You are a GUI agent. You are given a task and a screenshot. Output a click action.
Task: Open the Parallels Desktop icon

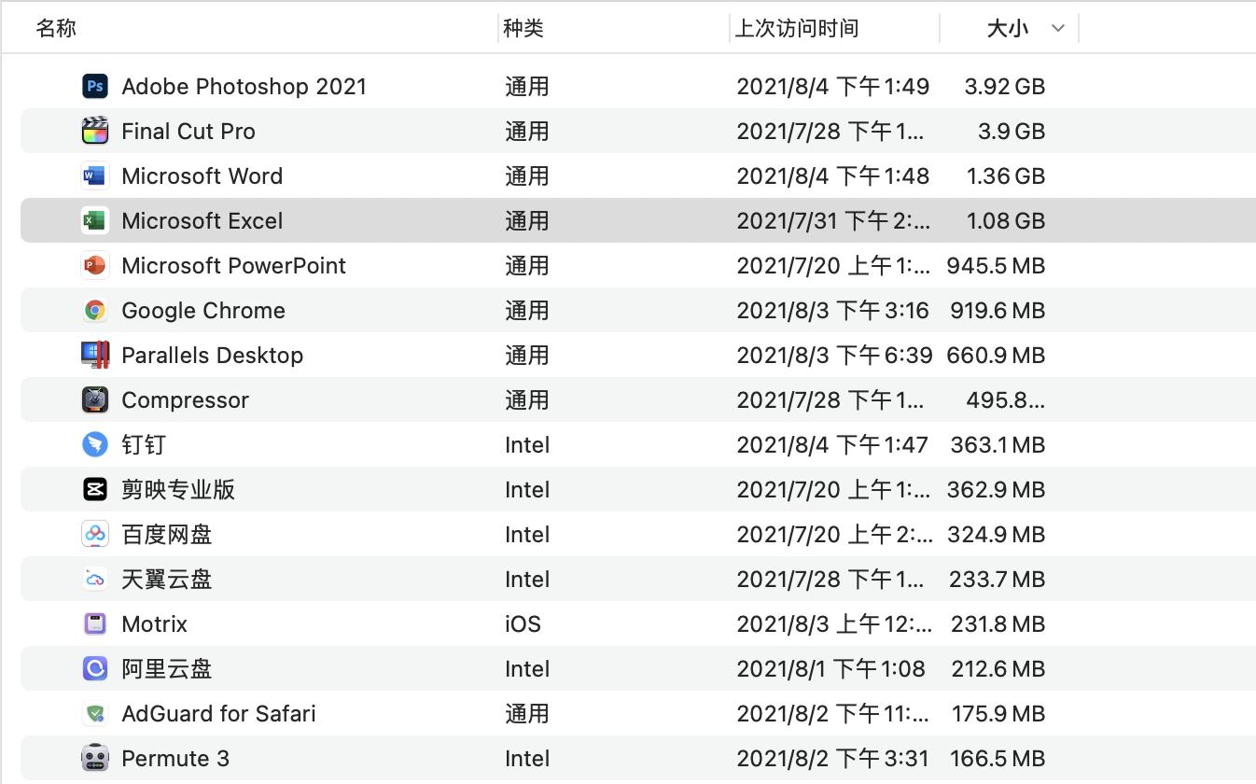click(x=93, y=355)
